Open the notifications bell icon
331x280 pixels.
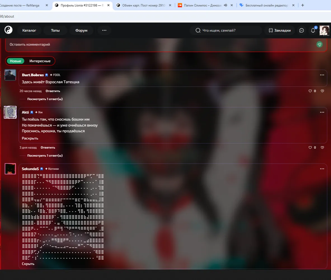[313, 31]
